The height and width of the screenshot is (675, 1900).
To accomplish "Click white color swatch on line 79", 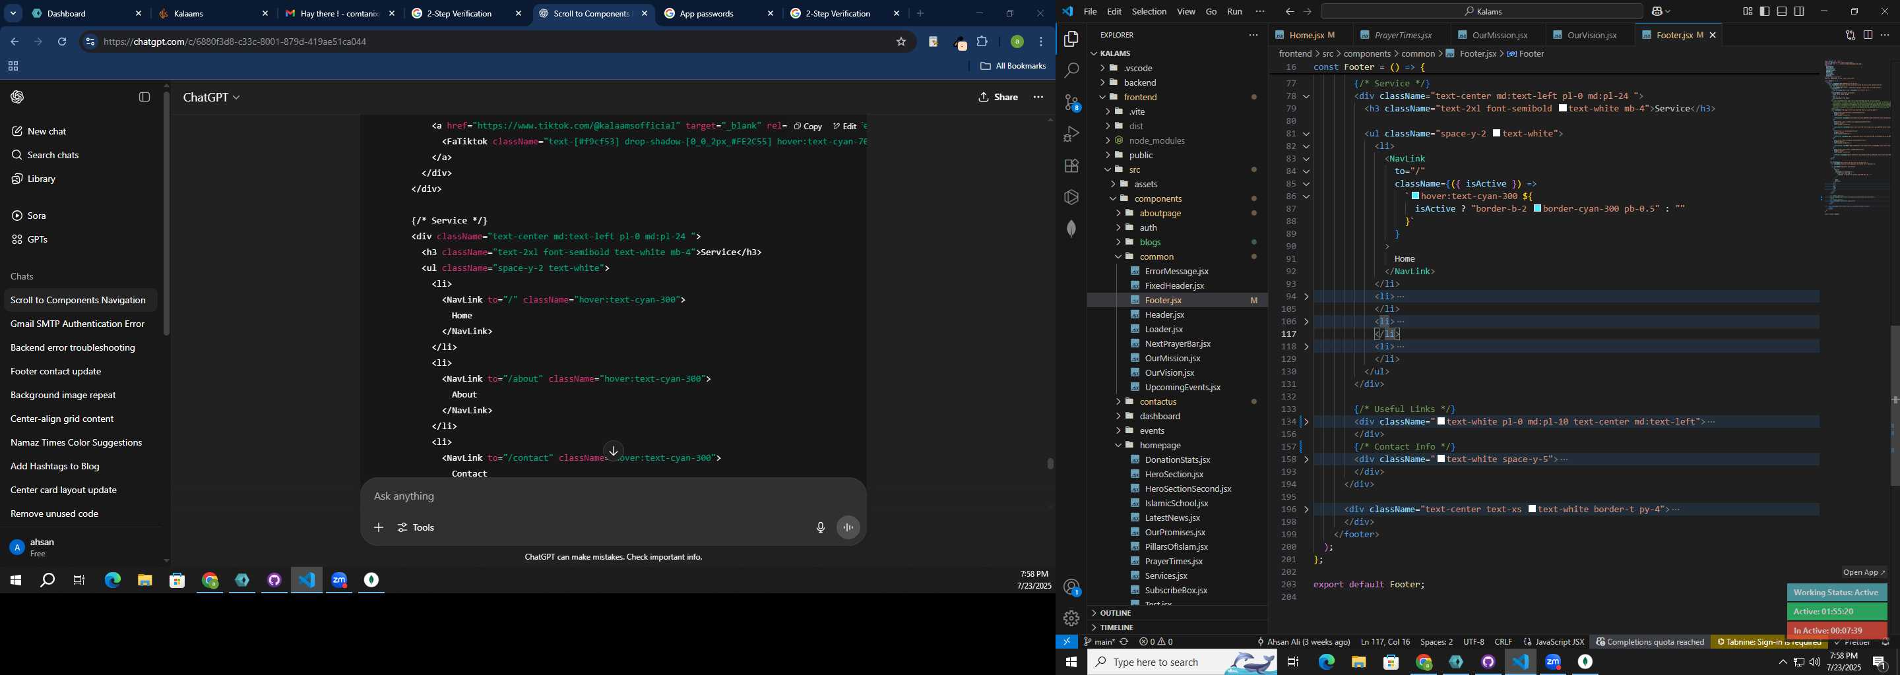I will (1563, 108).
